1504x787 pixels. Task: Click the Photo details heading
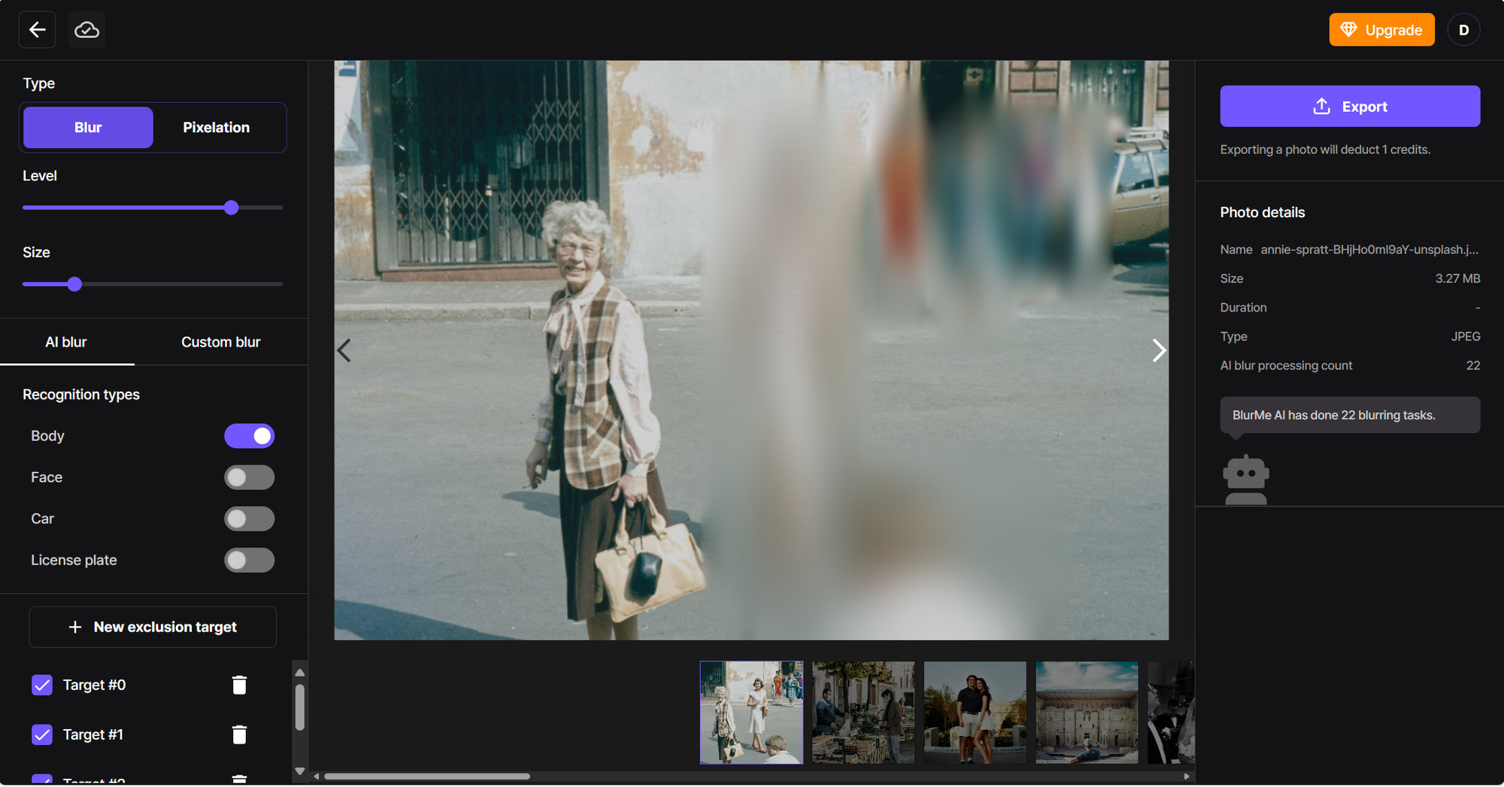tap(1262, 213)
